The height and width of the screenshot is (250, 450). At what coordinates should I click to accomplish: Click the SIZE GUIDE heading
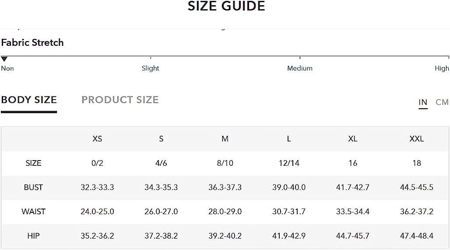pos(226,6)
